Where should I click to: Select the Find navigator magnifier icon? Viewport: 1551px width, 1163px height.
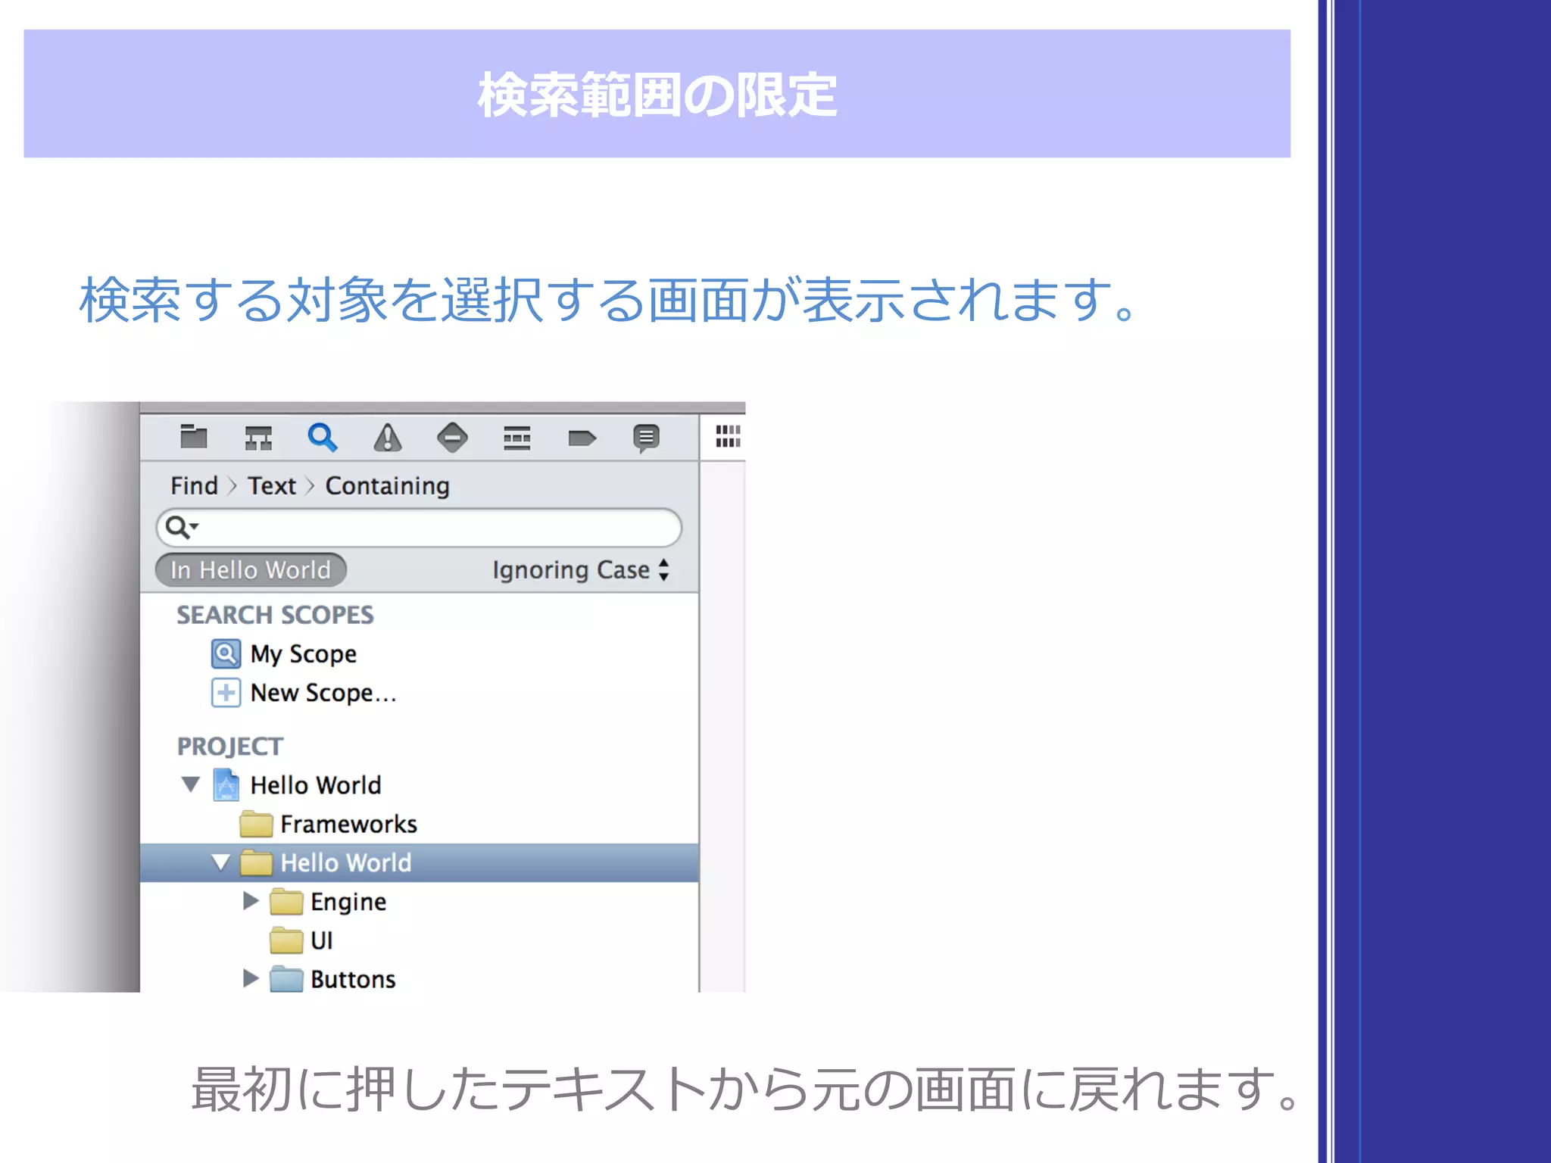(323, 438)
